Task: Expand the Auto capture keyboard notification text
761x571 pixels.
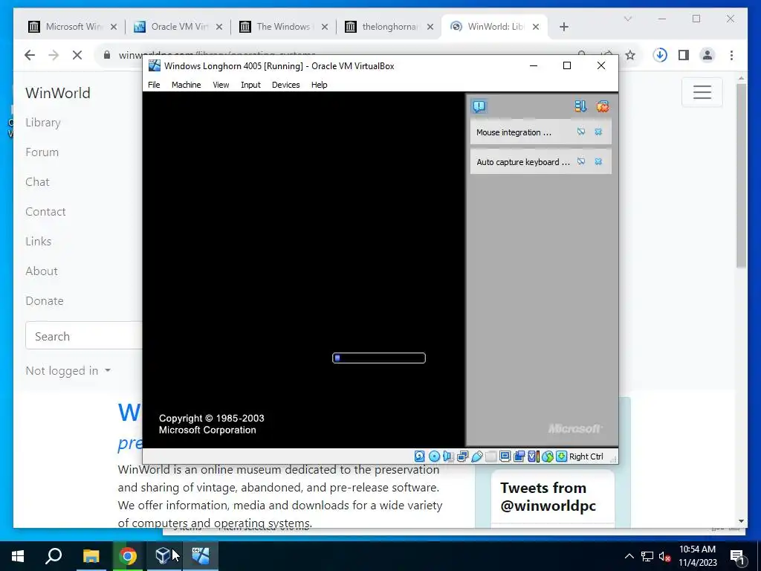Action: tap(523, 162)
